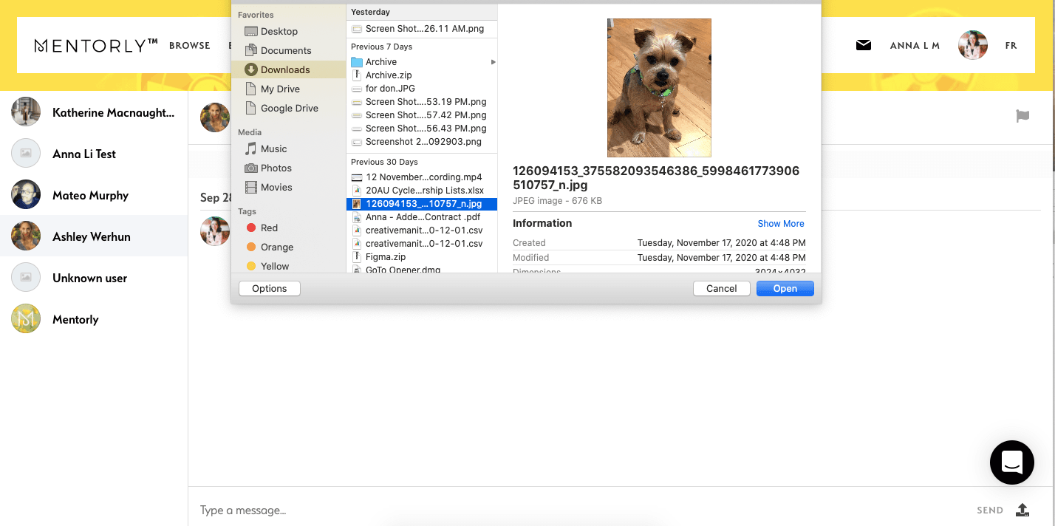Expand the Archive folder arrow
This screenshot has height=526, width=1055.
[493, 62]
